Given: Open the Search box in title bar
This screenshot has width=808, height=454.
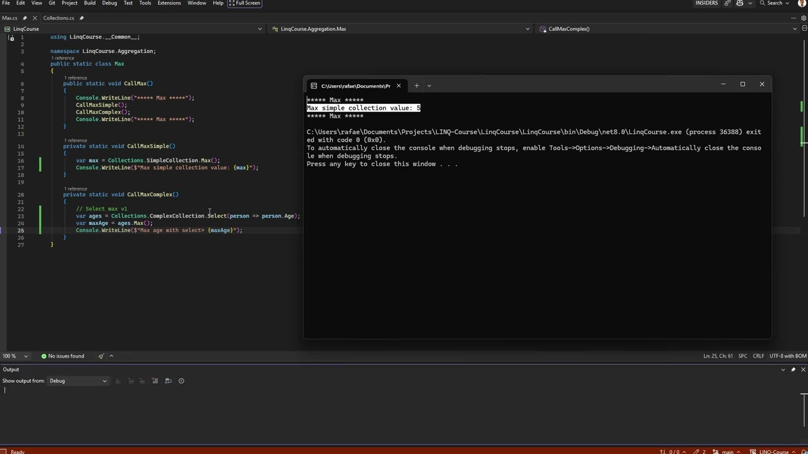Looking at the screenshot, I should point(774,3).
